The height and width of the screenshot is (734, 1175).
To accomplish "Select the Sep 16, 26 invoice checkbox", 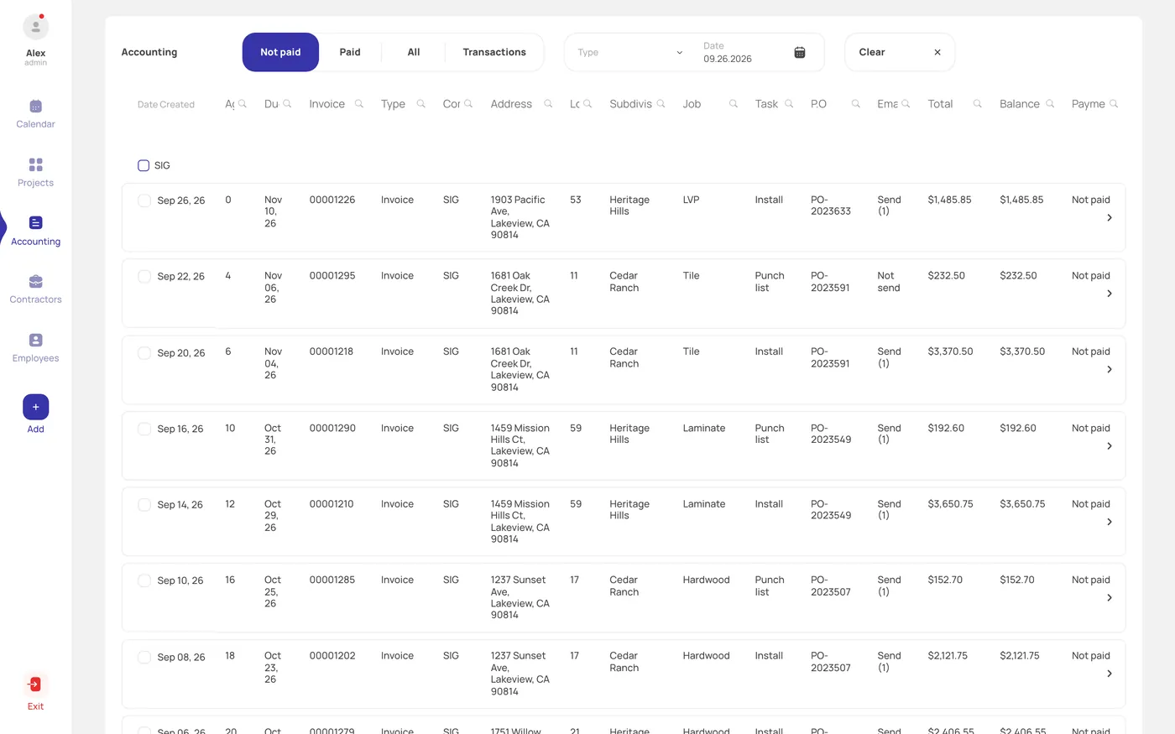I will pos(144,429).
